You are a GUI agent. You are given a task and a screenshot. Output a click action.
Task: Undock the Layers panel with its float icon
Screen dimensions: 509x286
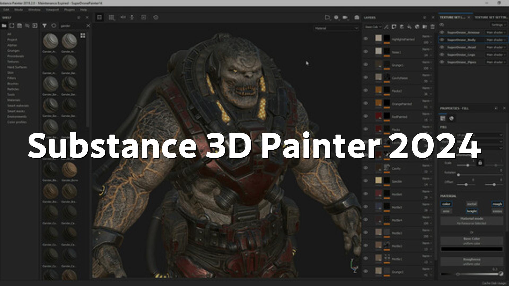[x=425, y=17]
